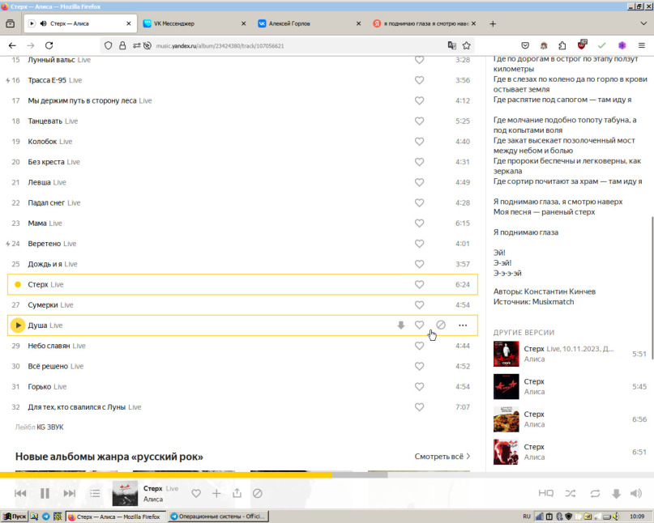Open the KG ЗВУК label link
Image resolution: width=654 pixels, height=523 pixels.
tap(50, 427)
